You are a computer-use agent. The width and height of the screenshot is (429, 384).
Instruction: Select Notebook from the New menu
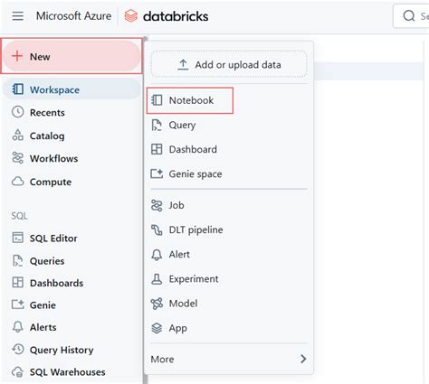tap(190, 100)
